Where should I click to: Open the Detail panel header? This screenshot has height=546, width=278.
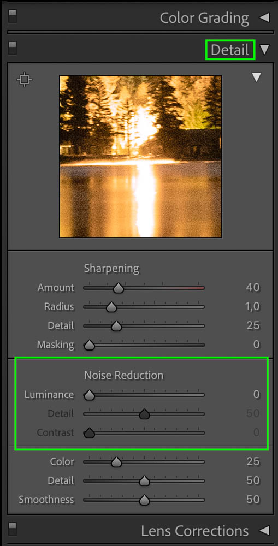pyautogui.click(x=230, y=50)
